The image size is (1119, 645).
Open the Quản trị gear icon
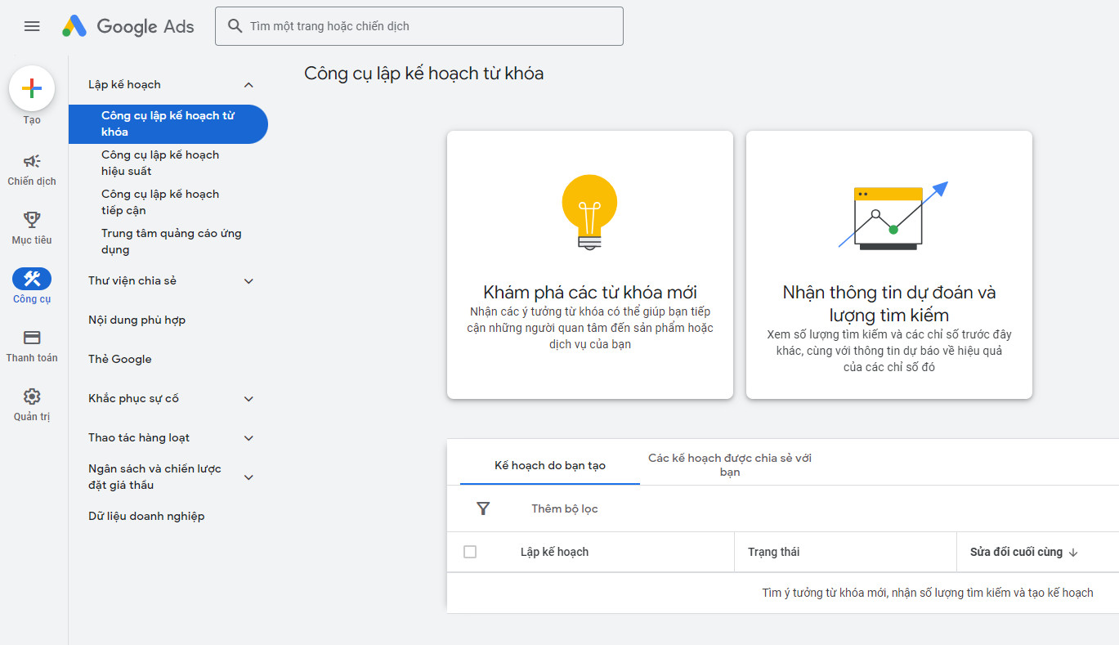pyautogui.click(x=31, y=395)
